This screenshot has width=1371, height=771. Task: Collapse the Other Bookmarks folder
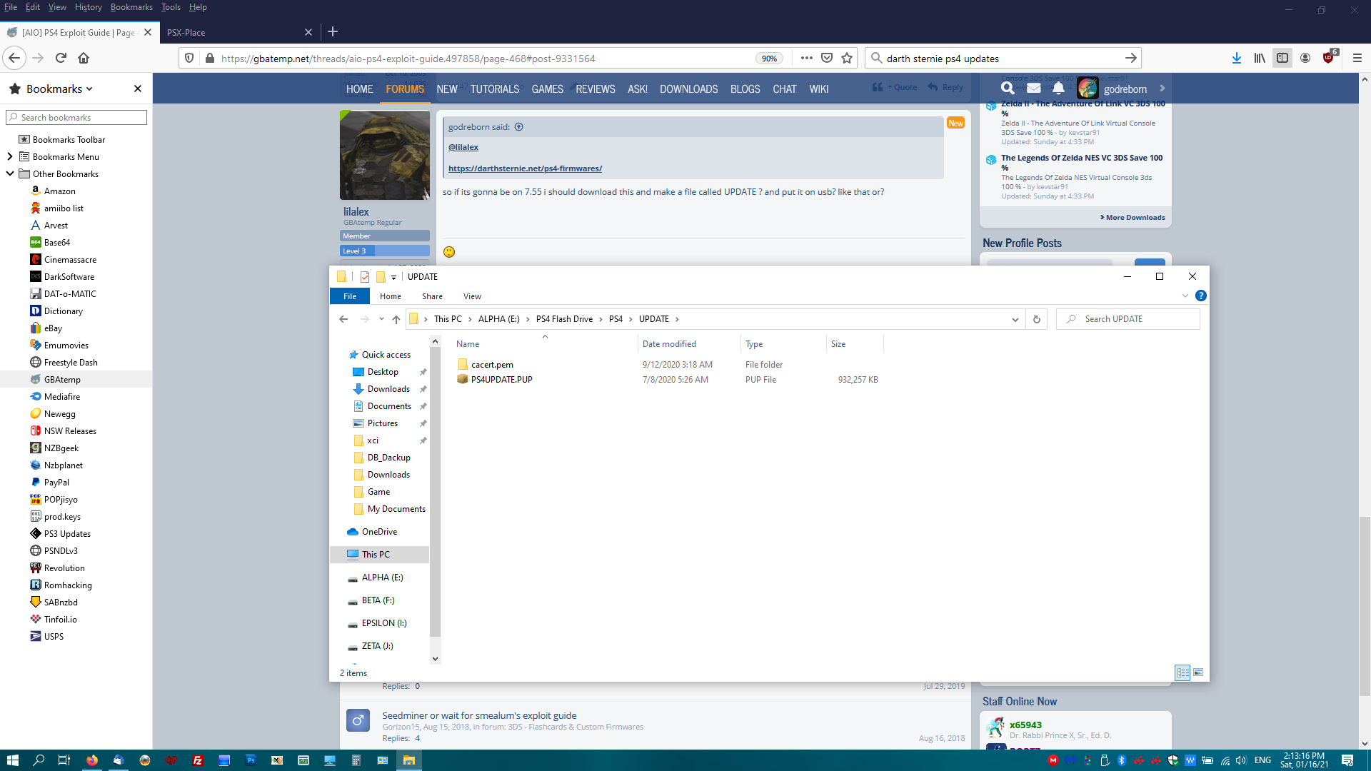click(9, 173)
